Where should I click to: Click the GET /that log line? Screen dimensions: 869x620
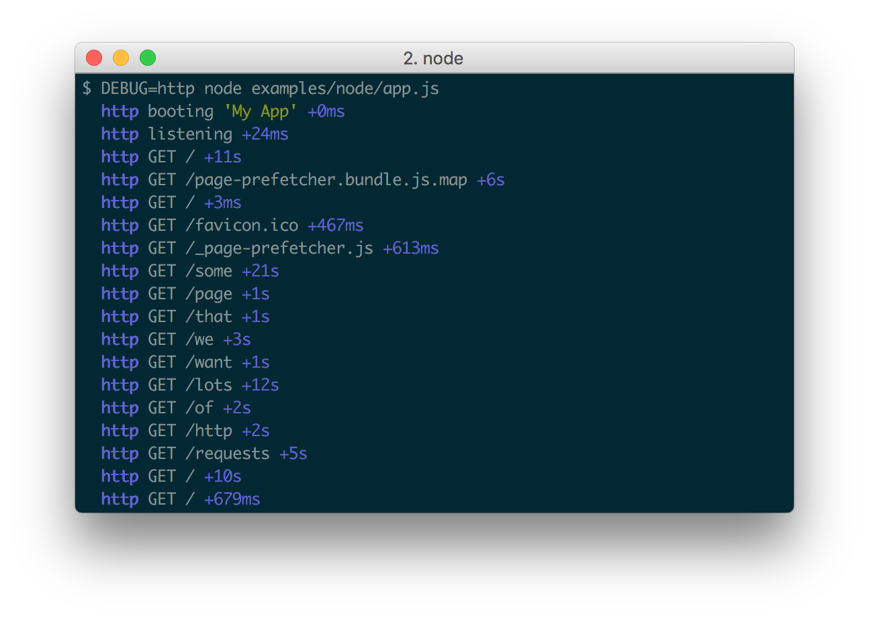point(190,317)
